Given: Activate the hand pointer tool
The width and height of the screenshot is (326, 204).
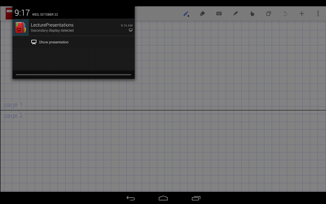Looking at the screenshot, I should [252, 14].
